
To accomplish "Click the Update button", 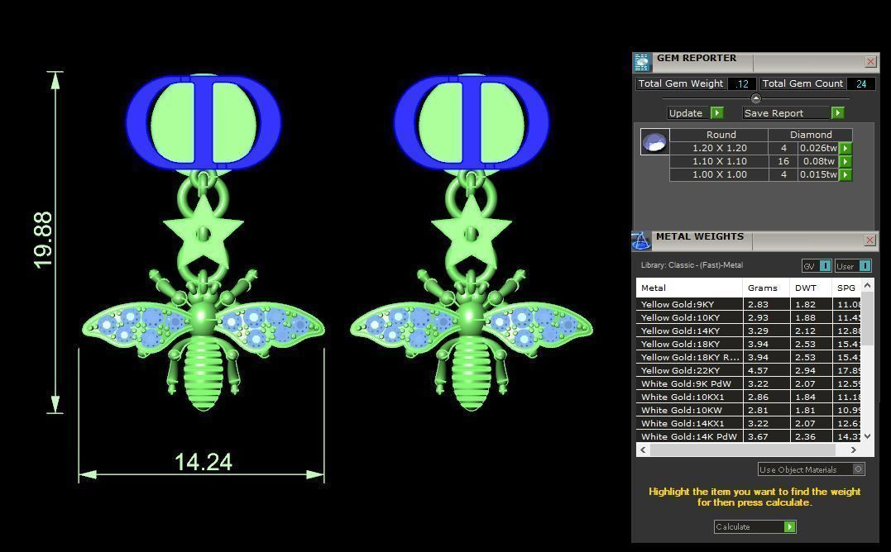I will coord(696,113).
